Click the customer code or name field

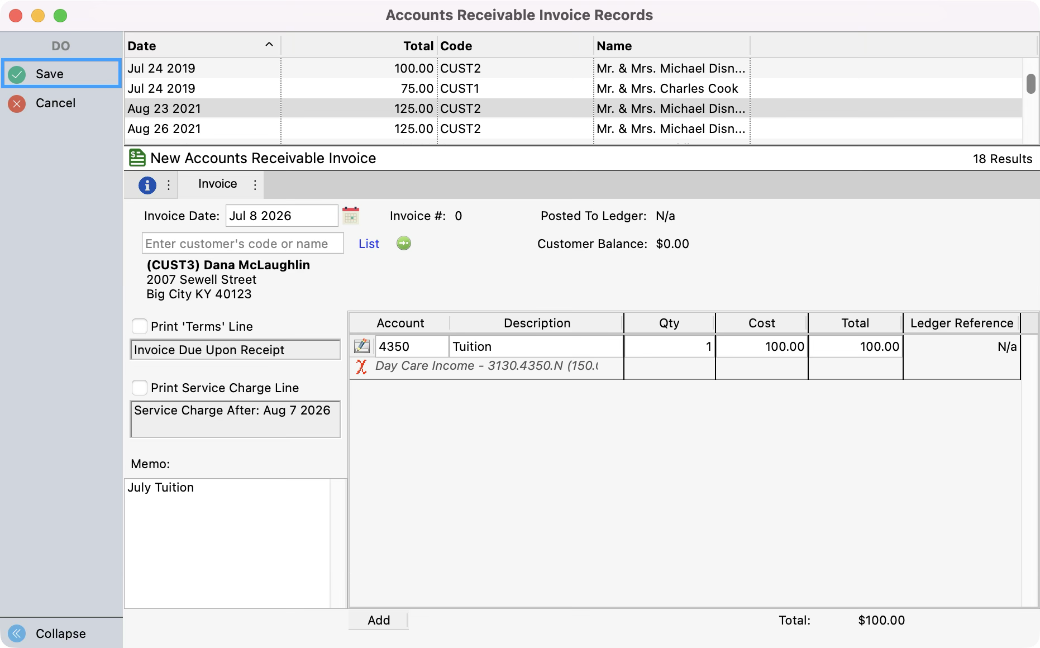(x=243, y=244)
